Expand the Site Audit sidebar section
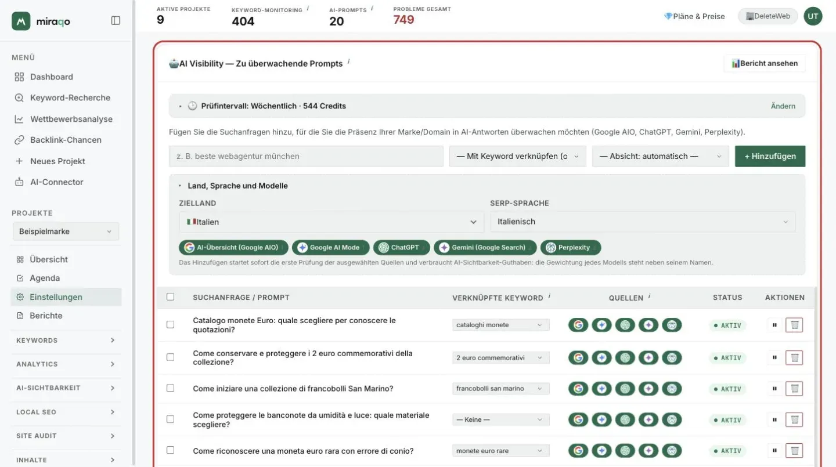 click(66, 436)
